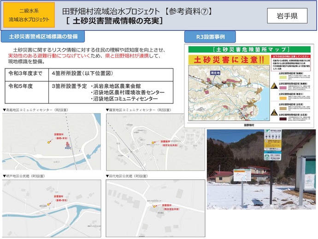Viewport: 318px width, 239px height.
Task: Click caption ▼田代地区公民館(R3設置)
Action: pos(127,176)
